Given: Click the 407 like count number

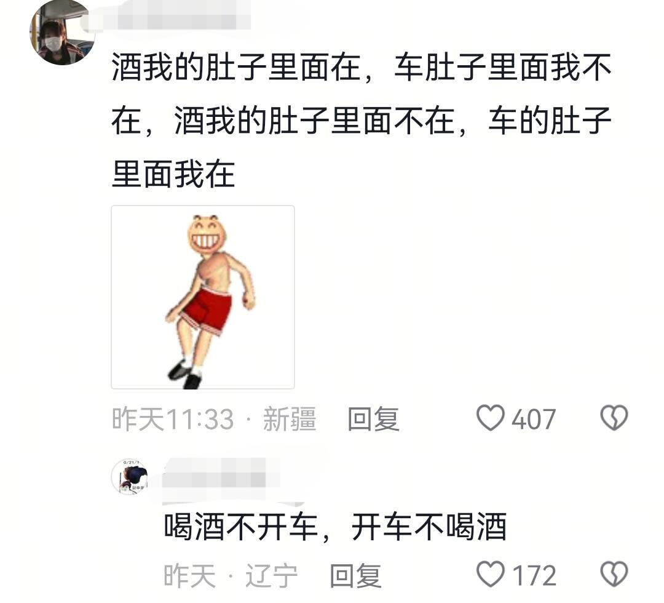Looking at the screenshot, I should point(534,420).
